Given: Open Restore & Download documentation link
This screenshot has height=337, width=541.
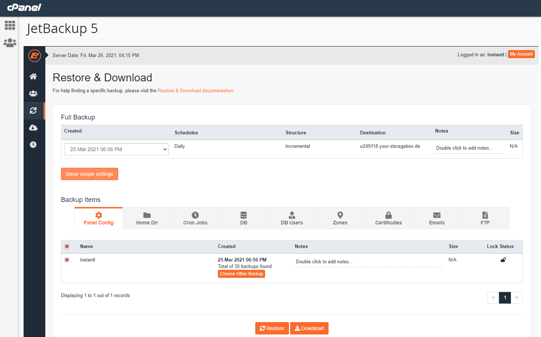Looking at the screenshot, I should point(196,91).
